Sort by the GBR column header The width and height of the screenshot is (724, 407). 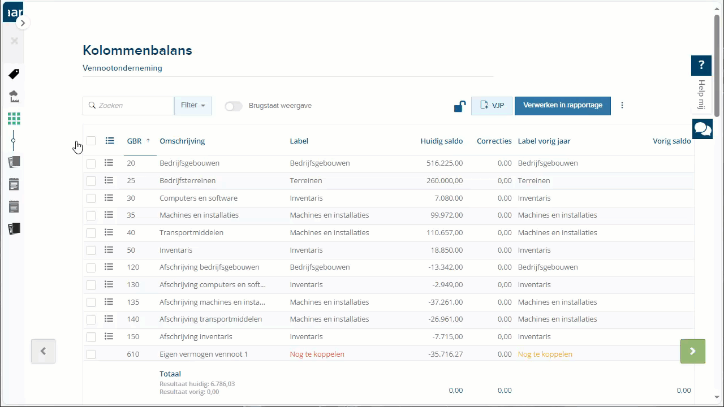[x=135, y=141]
